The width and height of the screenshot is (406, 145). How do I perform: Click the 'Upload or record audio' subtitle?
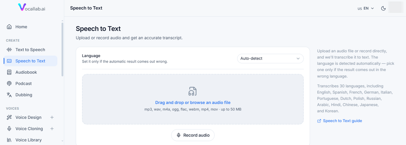click(129, 38)
